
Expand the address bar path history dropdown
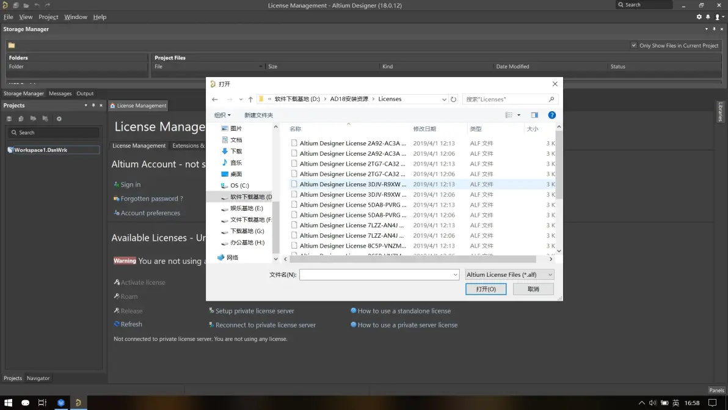(445, 100)
